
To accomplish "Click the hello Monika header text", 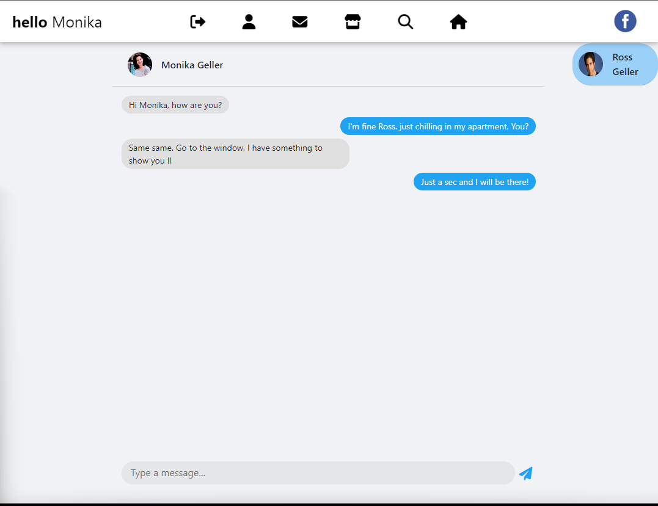I will coord(56,21).
